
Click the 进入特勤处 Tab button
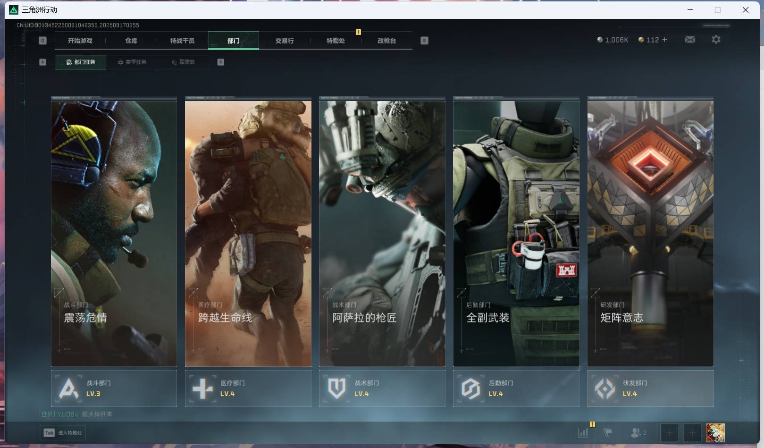(x=63, y=432)
